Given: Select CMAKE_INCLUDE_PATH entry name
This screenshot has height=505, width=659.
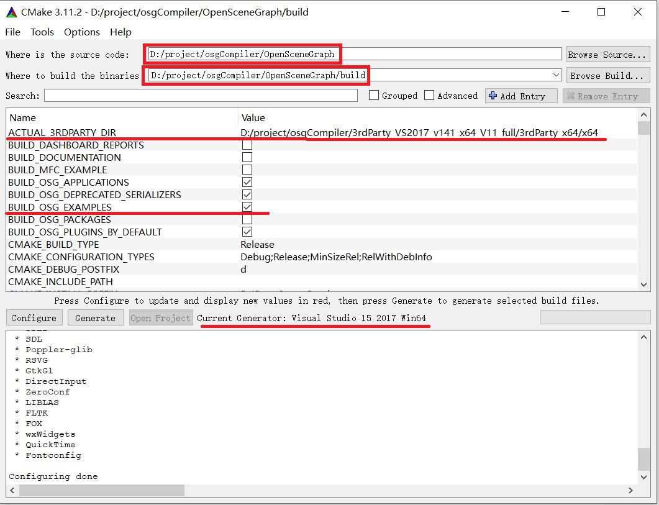Looking at the screenshot, I should pos(60,282).
